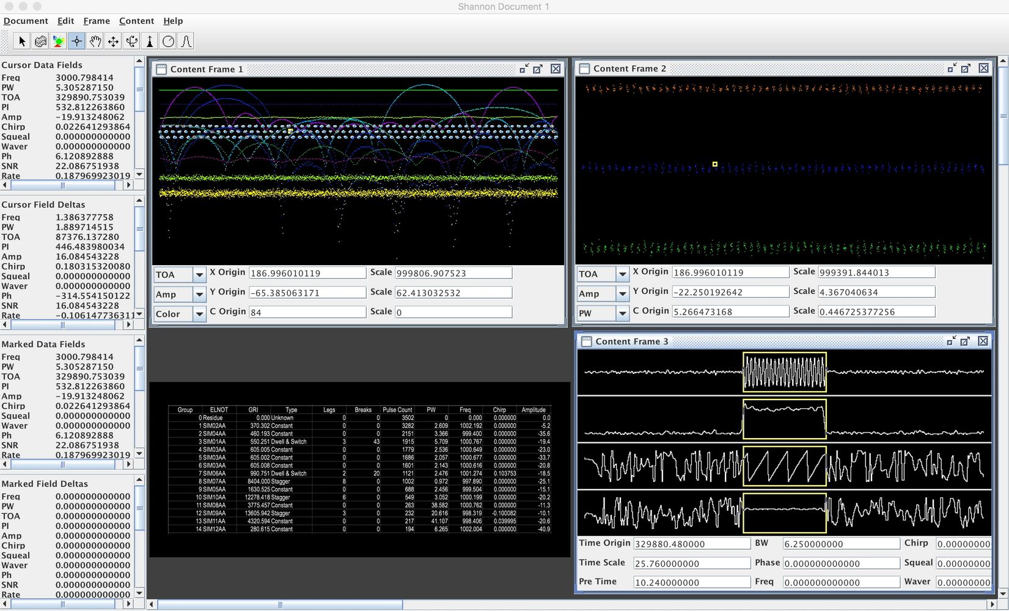Click the Content Frame 1 window icon
The image size is (1009, 611).
pyautogui.click(x=161, y=69)
